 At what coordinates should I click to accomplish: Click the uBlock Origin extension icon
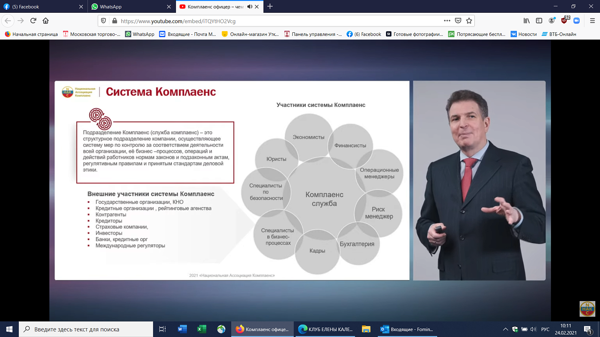point(563,21)
